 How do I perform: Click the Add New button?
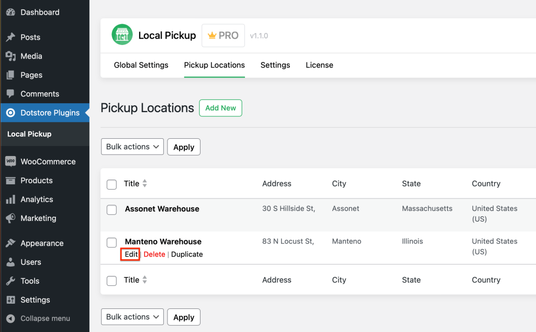click(x=220, y=108)
